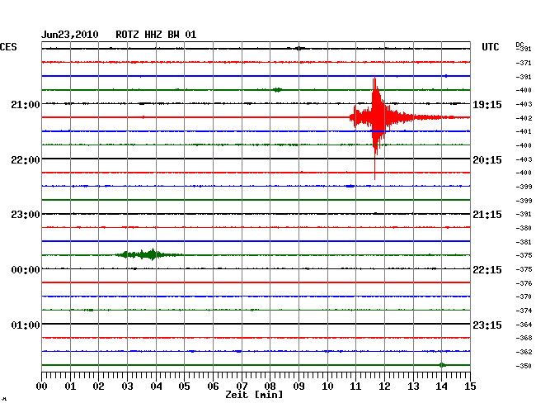536x408 pixels.
Task: Select minute 01 on the time axis
Action: tap(70, 387)
